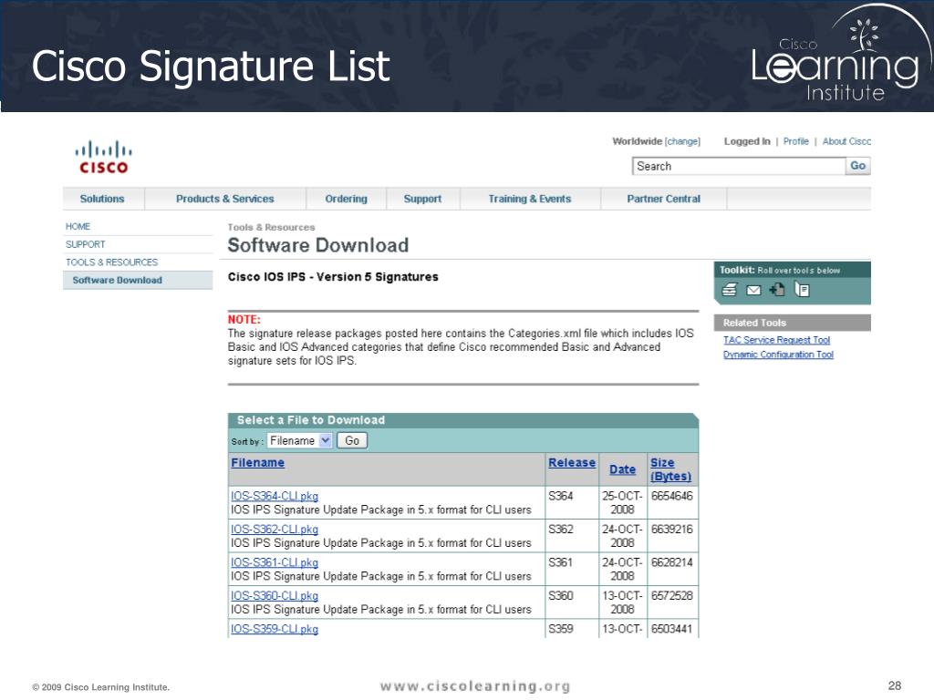This screenshot has height=700, width=934.
Task: Open the About Cisco link
Action: 846,141
